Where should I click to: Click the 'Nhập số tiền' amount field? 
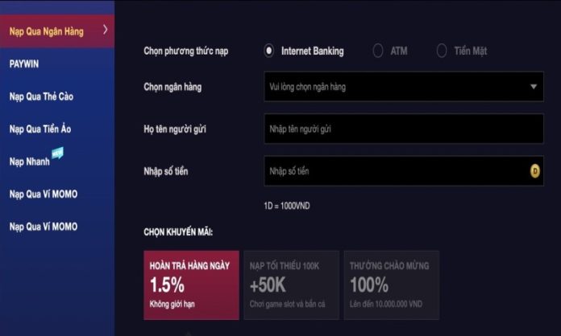(x=395, y=170)
